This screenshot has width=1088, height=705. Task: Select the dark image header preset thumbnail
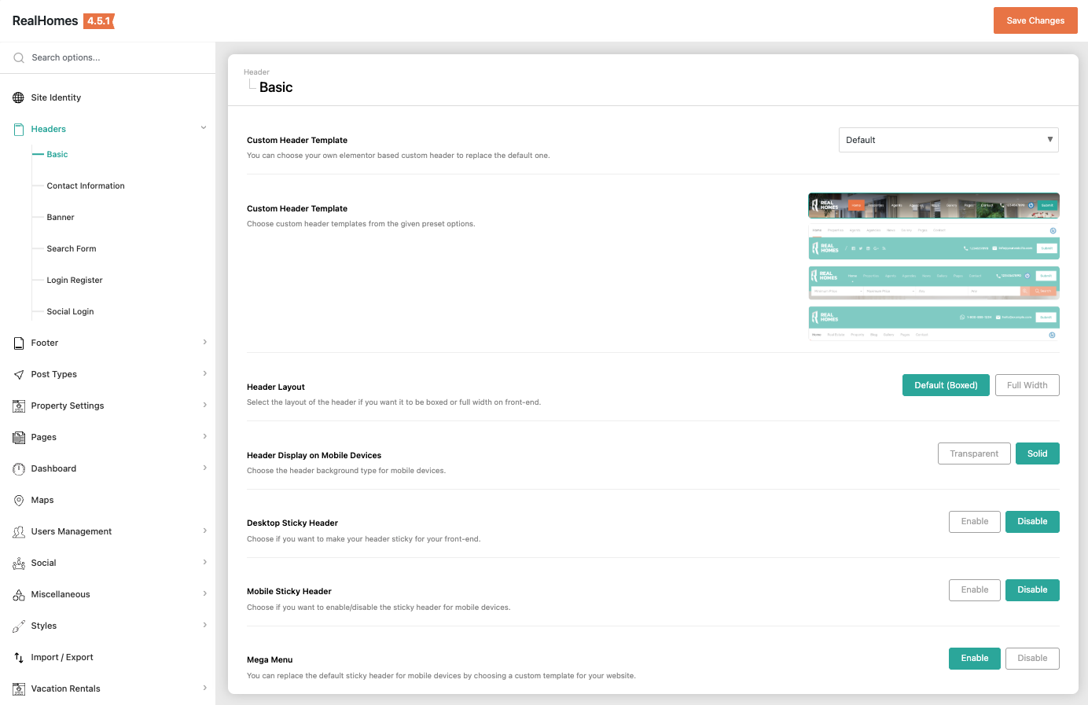pyautogui.click(x=933, y=205)
